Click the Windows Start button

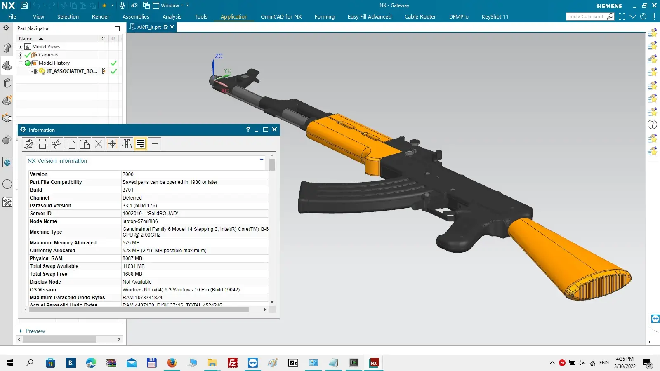tap(10, 363)
